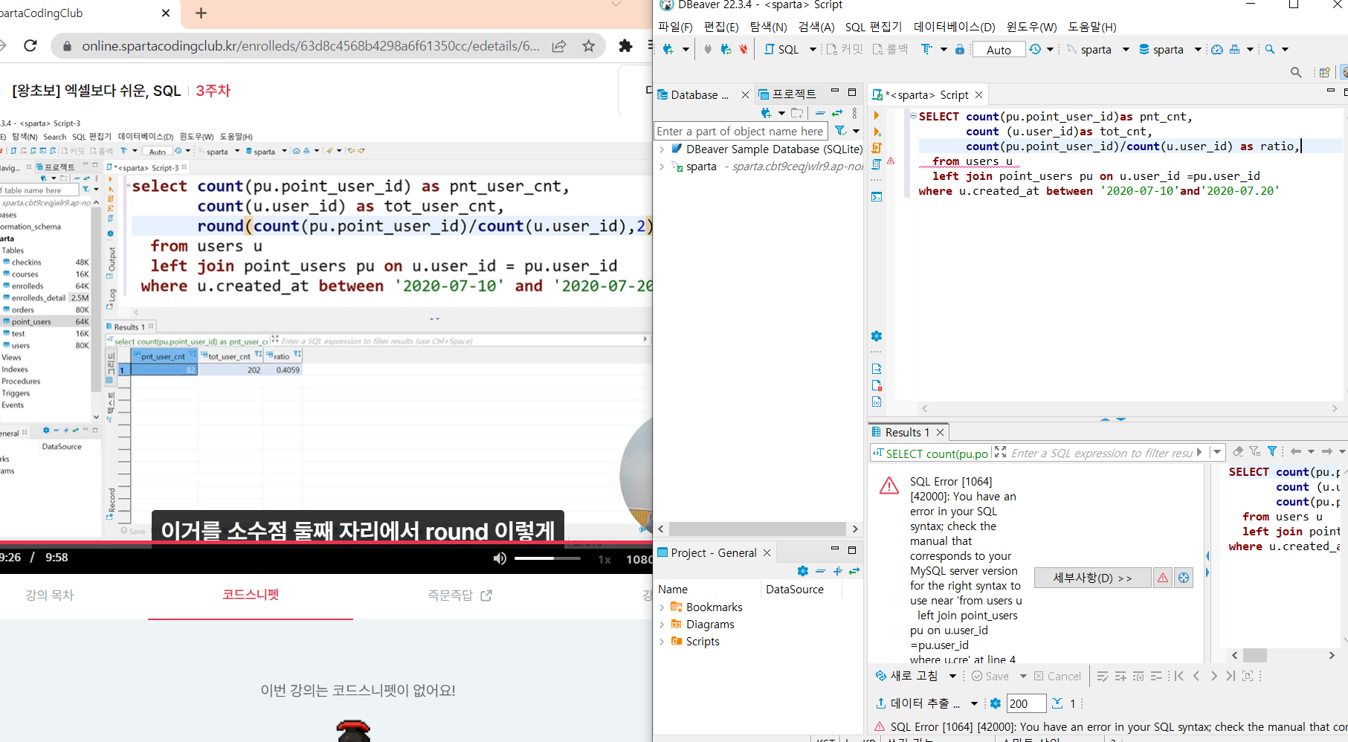The width and height of the screenshot is (1348, 742).
Task: Open the 데이터베이스(D) menu
Action: 955,27
